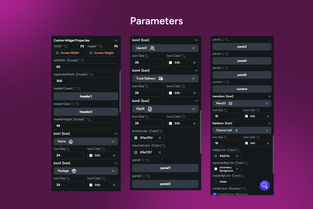
Task: Click the railBgColor #1b573c swatch
Action: (216, 156)
